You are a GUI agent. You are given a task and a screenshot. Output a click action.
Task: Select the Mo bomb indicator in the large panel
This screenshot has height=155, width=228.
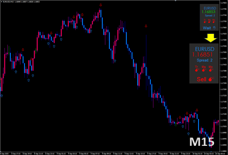[211, 69]
